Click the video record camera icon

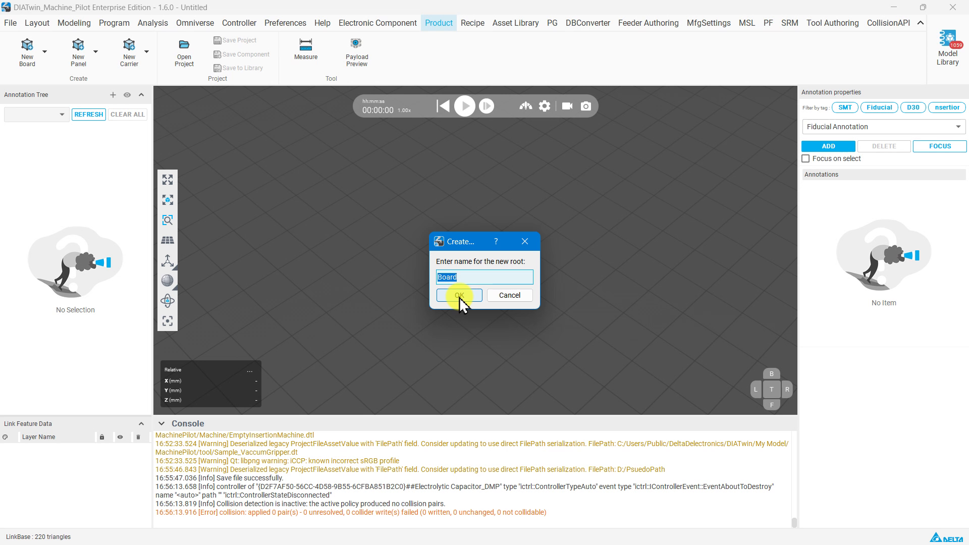click(x=567, y=106)
